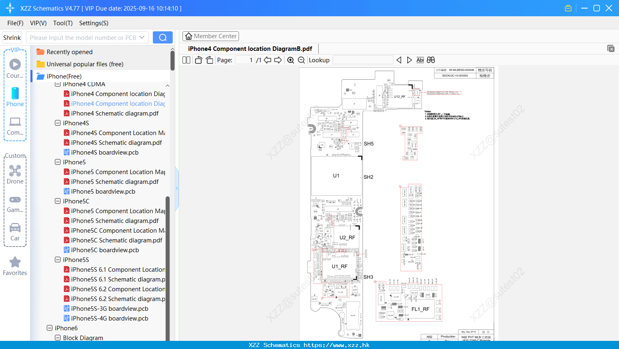Collapse the iPhone5S tree node
619x349 pixels.
pyautogui.click(x=58, y=260)
